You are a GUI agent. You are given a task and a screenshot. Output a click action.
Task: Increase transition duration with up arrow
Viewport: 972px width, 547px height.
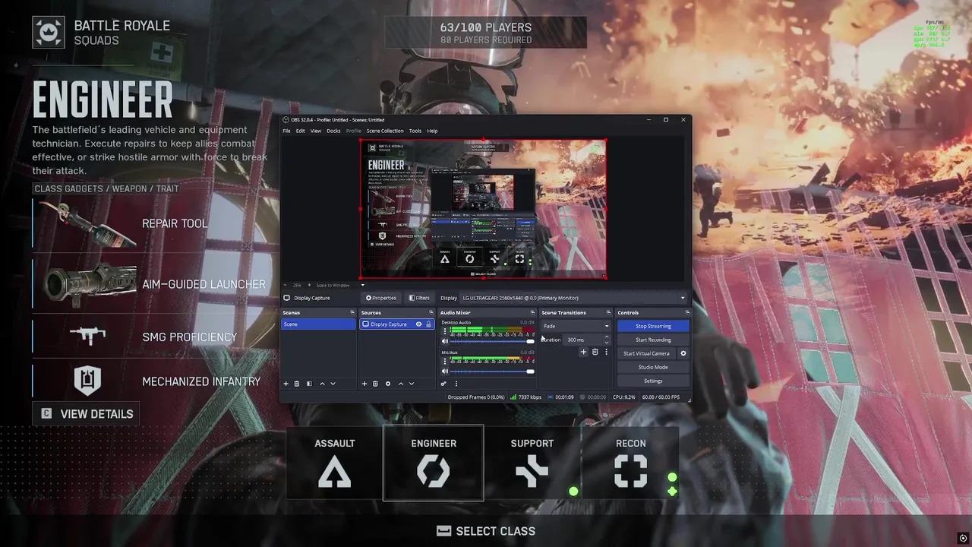606,337
